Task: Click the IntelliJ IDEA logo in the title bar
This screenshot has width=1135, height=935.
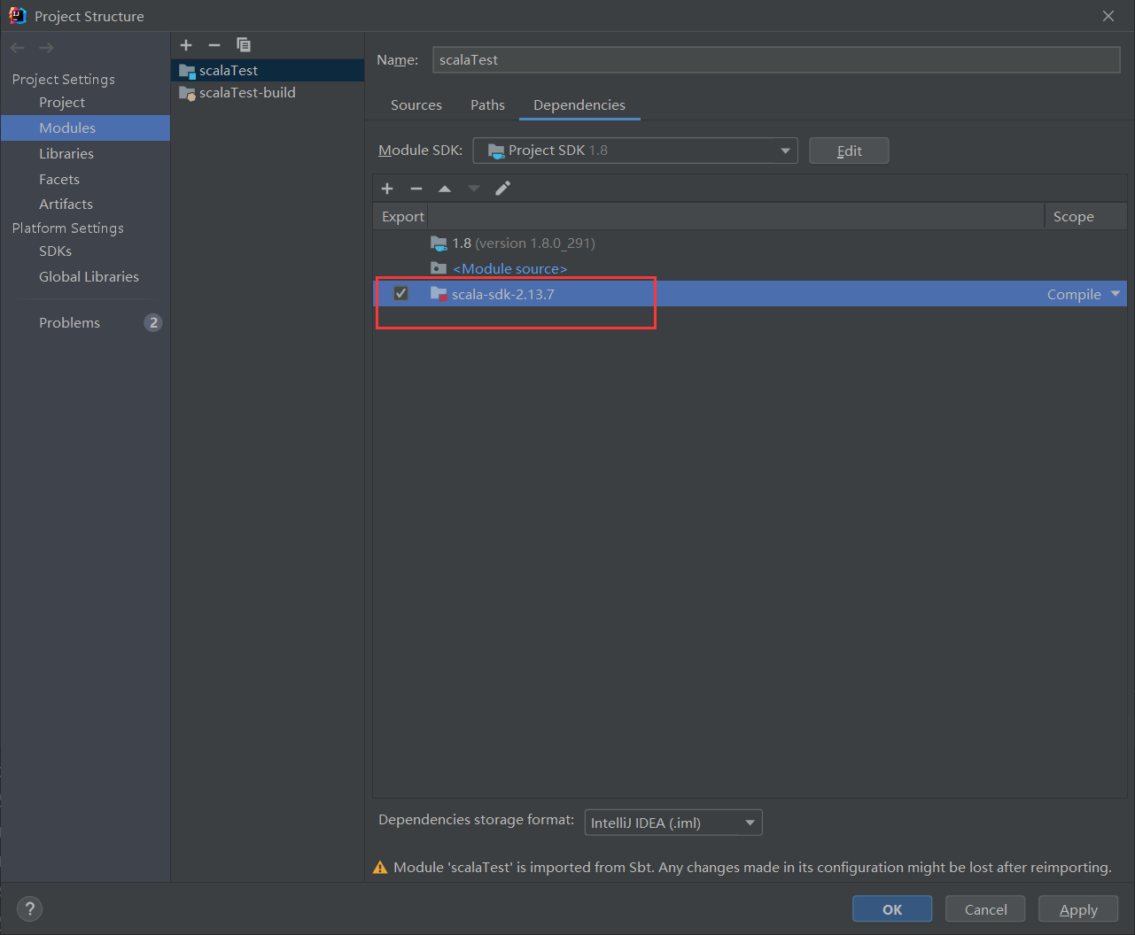Action: coord(17,15)
